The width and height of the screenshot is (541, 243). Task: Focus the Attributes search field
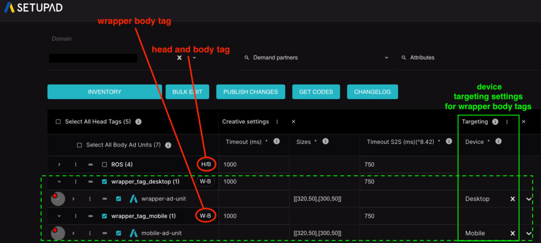point(469,58)
